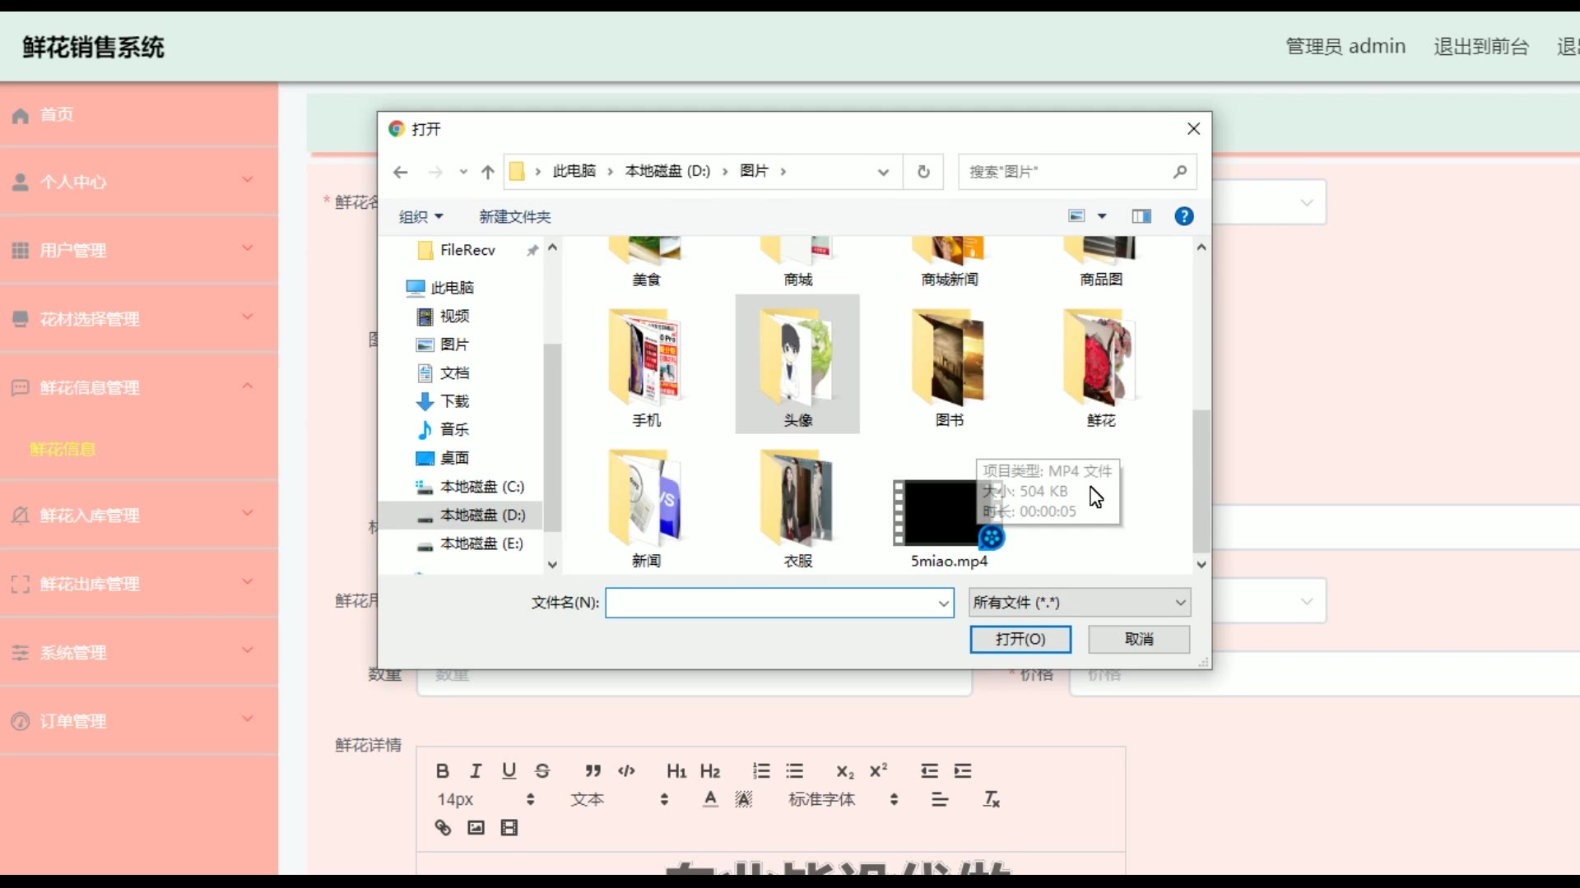The width and height of the screenshot is (1580, 888).
Task: Open the 所有文件 file type dropdown
Action: 1080,602
